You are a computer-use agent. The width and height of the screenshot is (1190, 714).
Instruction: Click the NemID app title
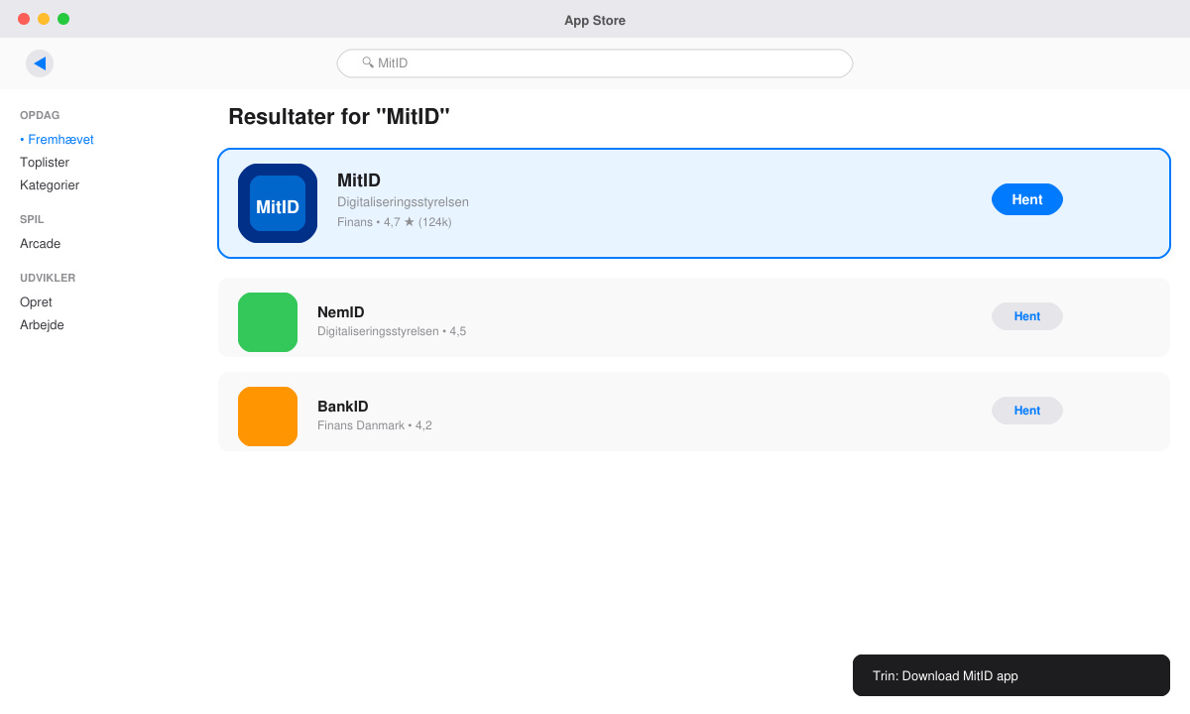point(341,312)
